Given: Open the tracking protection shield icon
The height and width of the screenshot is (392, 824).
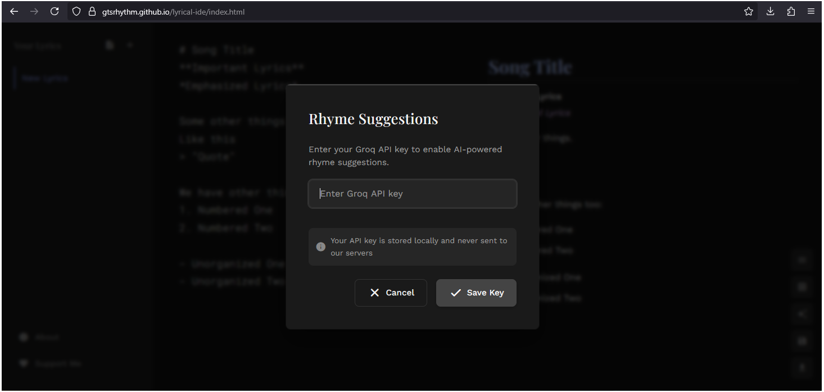Looking at the screenshot, I should tap(77, 11).
